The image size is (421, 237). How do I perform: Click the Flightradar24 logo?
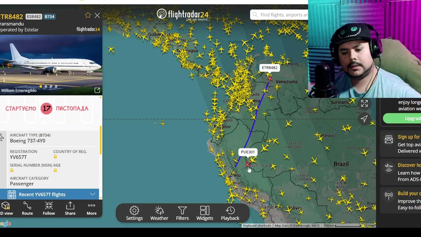coord(182,14)
